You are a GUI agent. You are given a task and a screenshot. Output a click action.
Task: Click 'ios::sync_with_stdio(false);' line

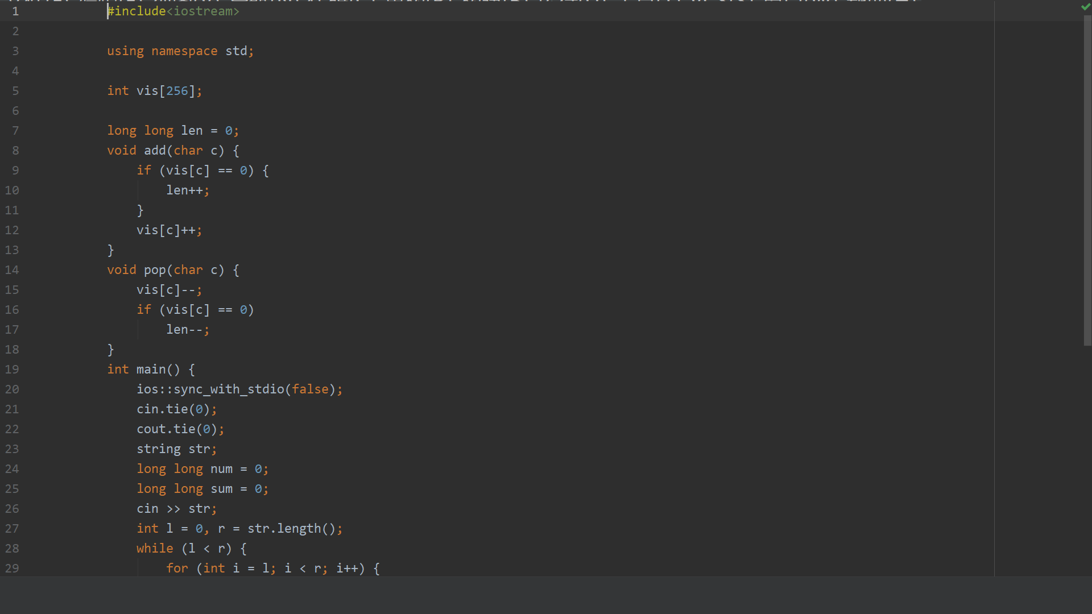pos(239,389)
